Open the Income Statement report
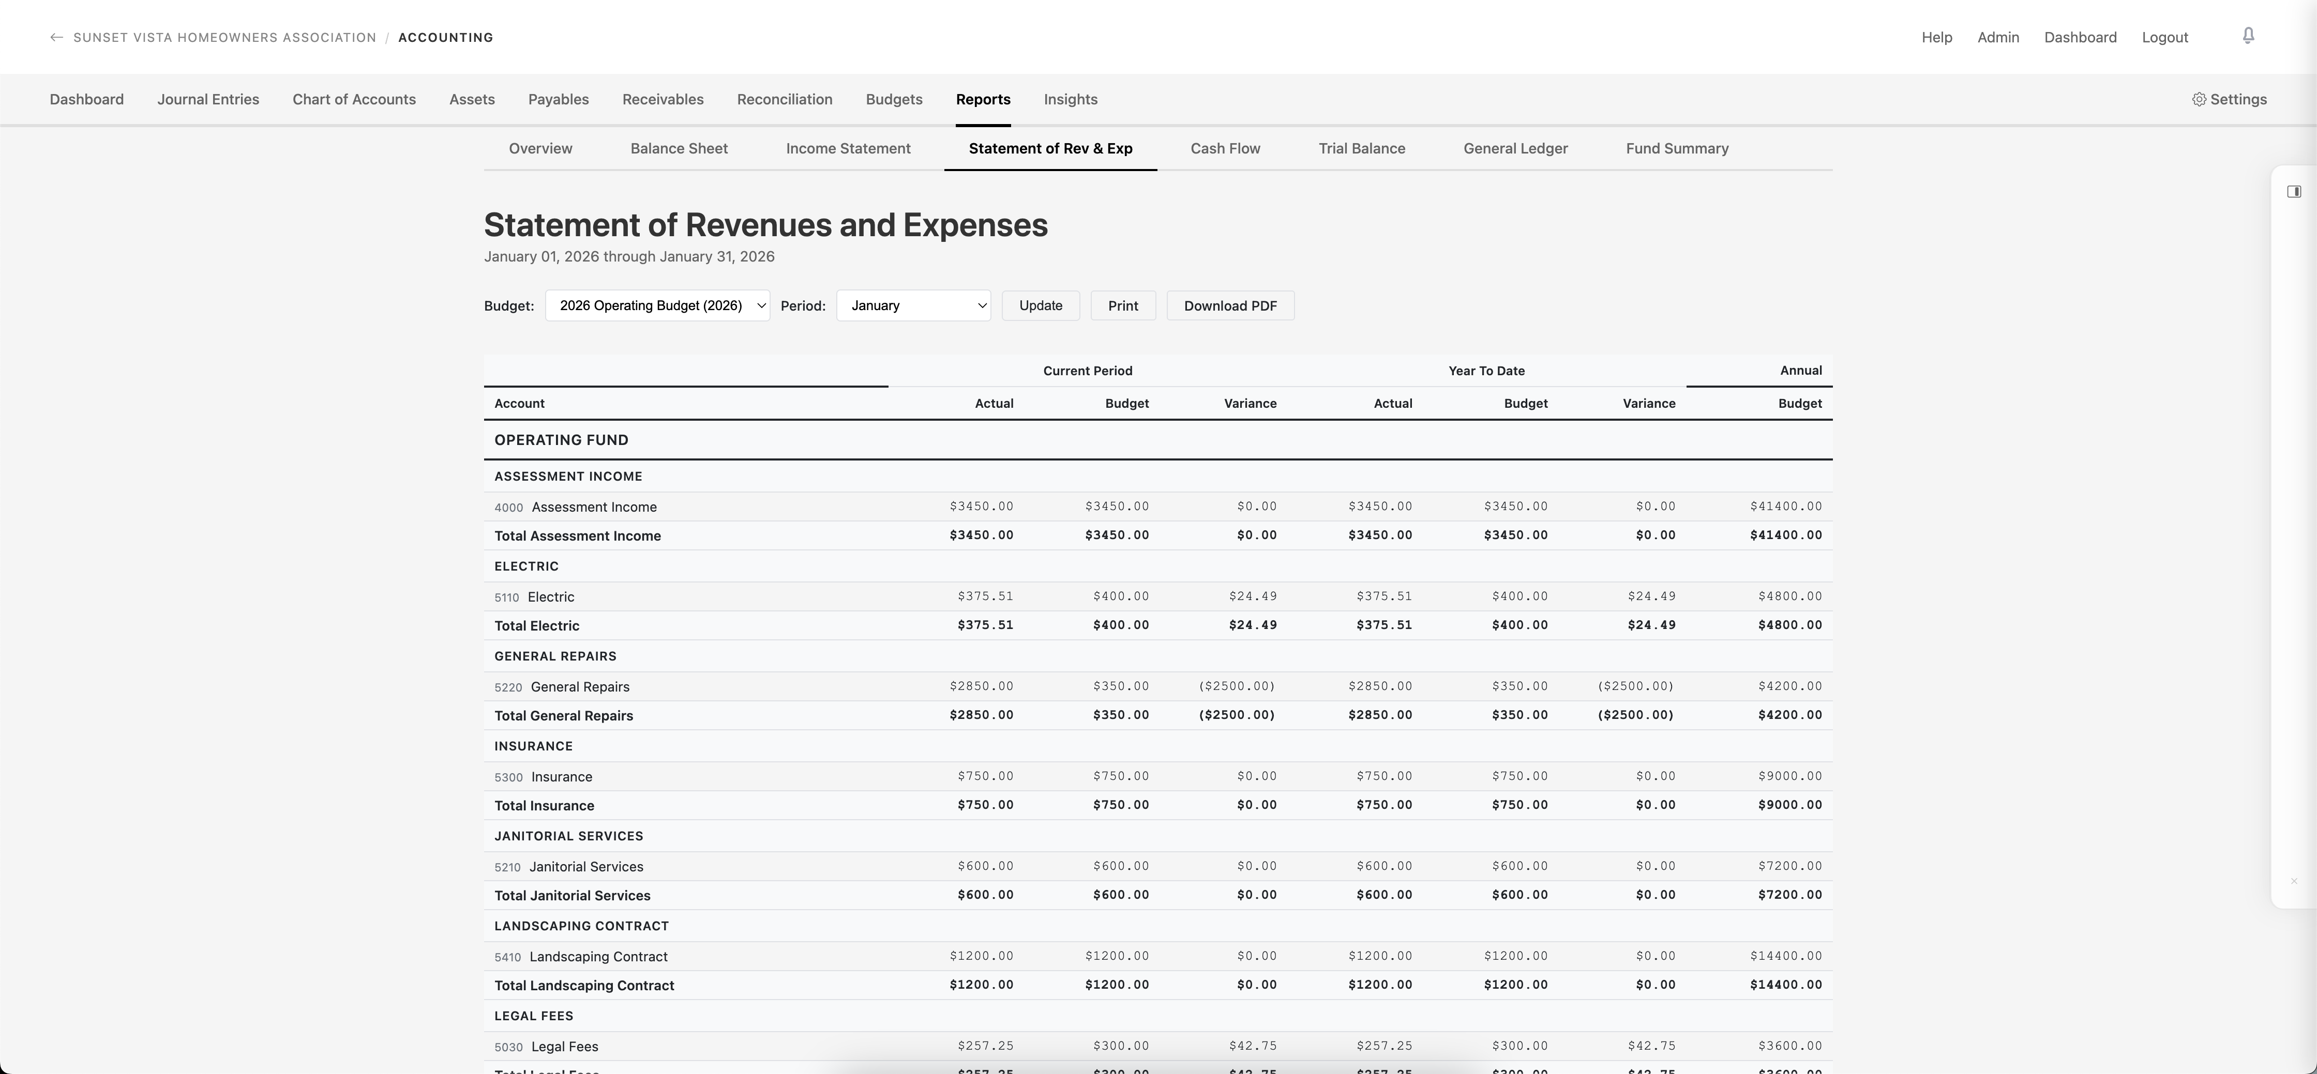Screen dimensions: 2317x1074 (848, 148)
